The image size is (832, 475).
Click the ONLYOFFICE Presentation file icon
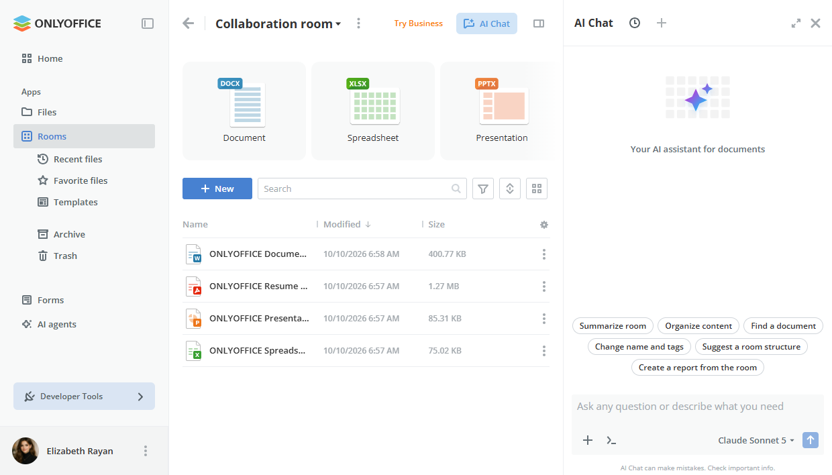pyautogui.click(x=193, y=319)
